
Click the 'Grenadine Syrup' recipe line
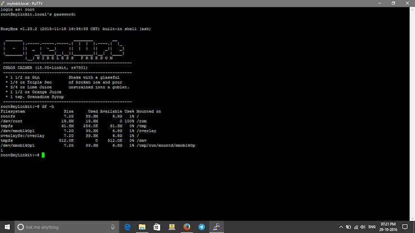[x=35, y=97]
